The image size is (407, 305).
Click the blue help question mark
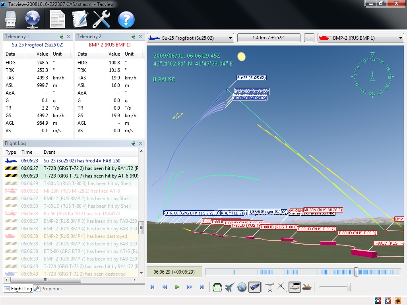[x=126, y=19]
